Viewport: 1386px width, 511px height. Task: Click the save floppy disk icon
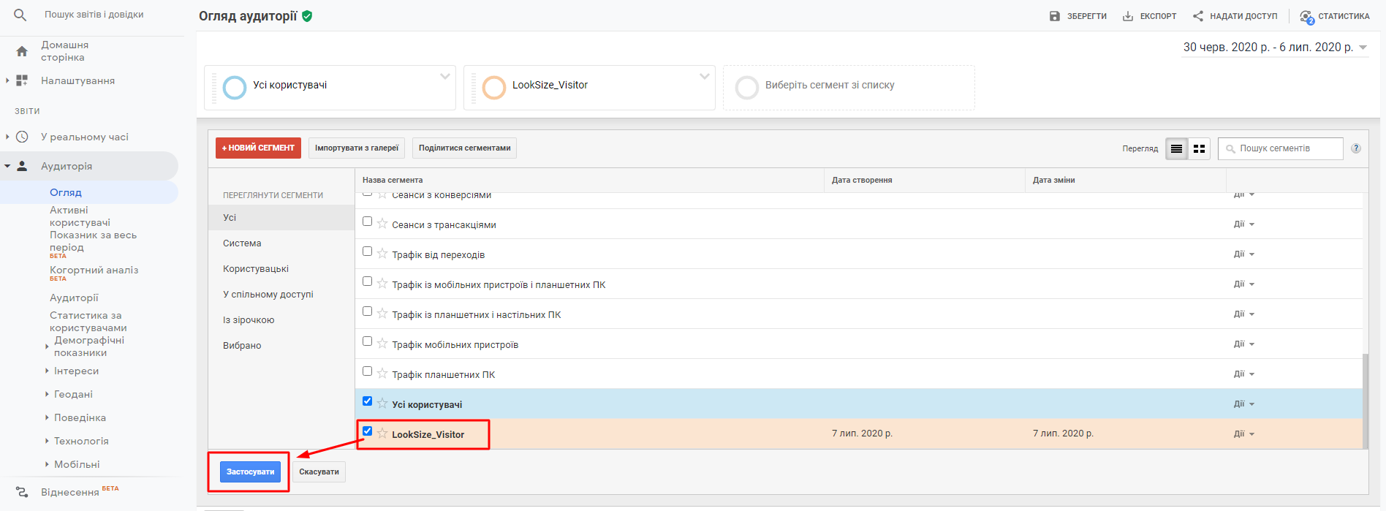(1055, 16)
